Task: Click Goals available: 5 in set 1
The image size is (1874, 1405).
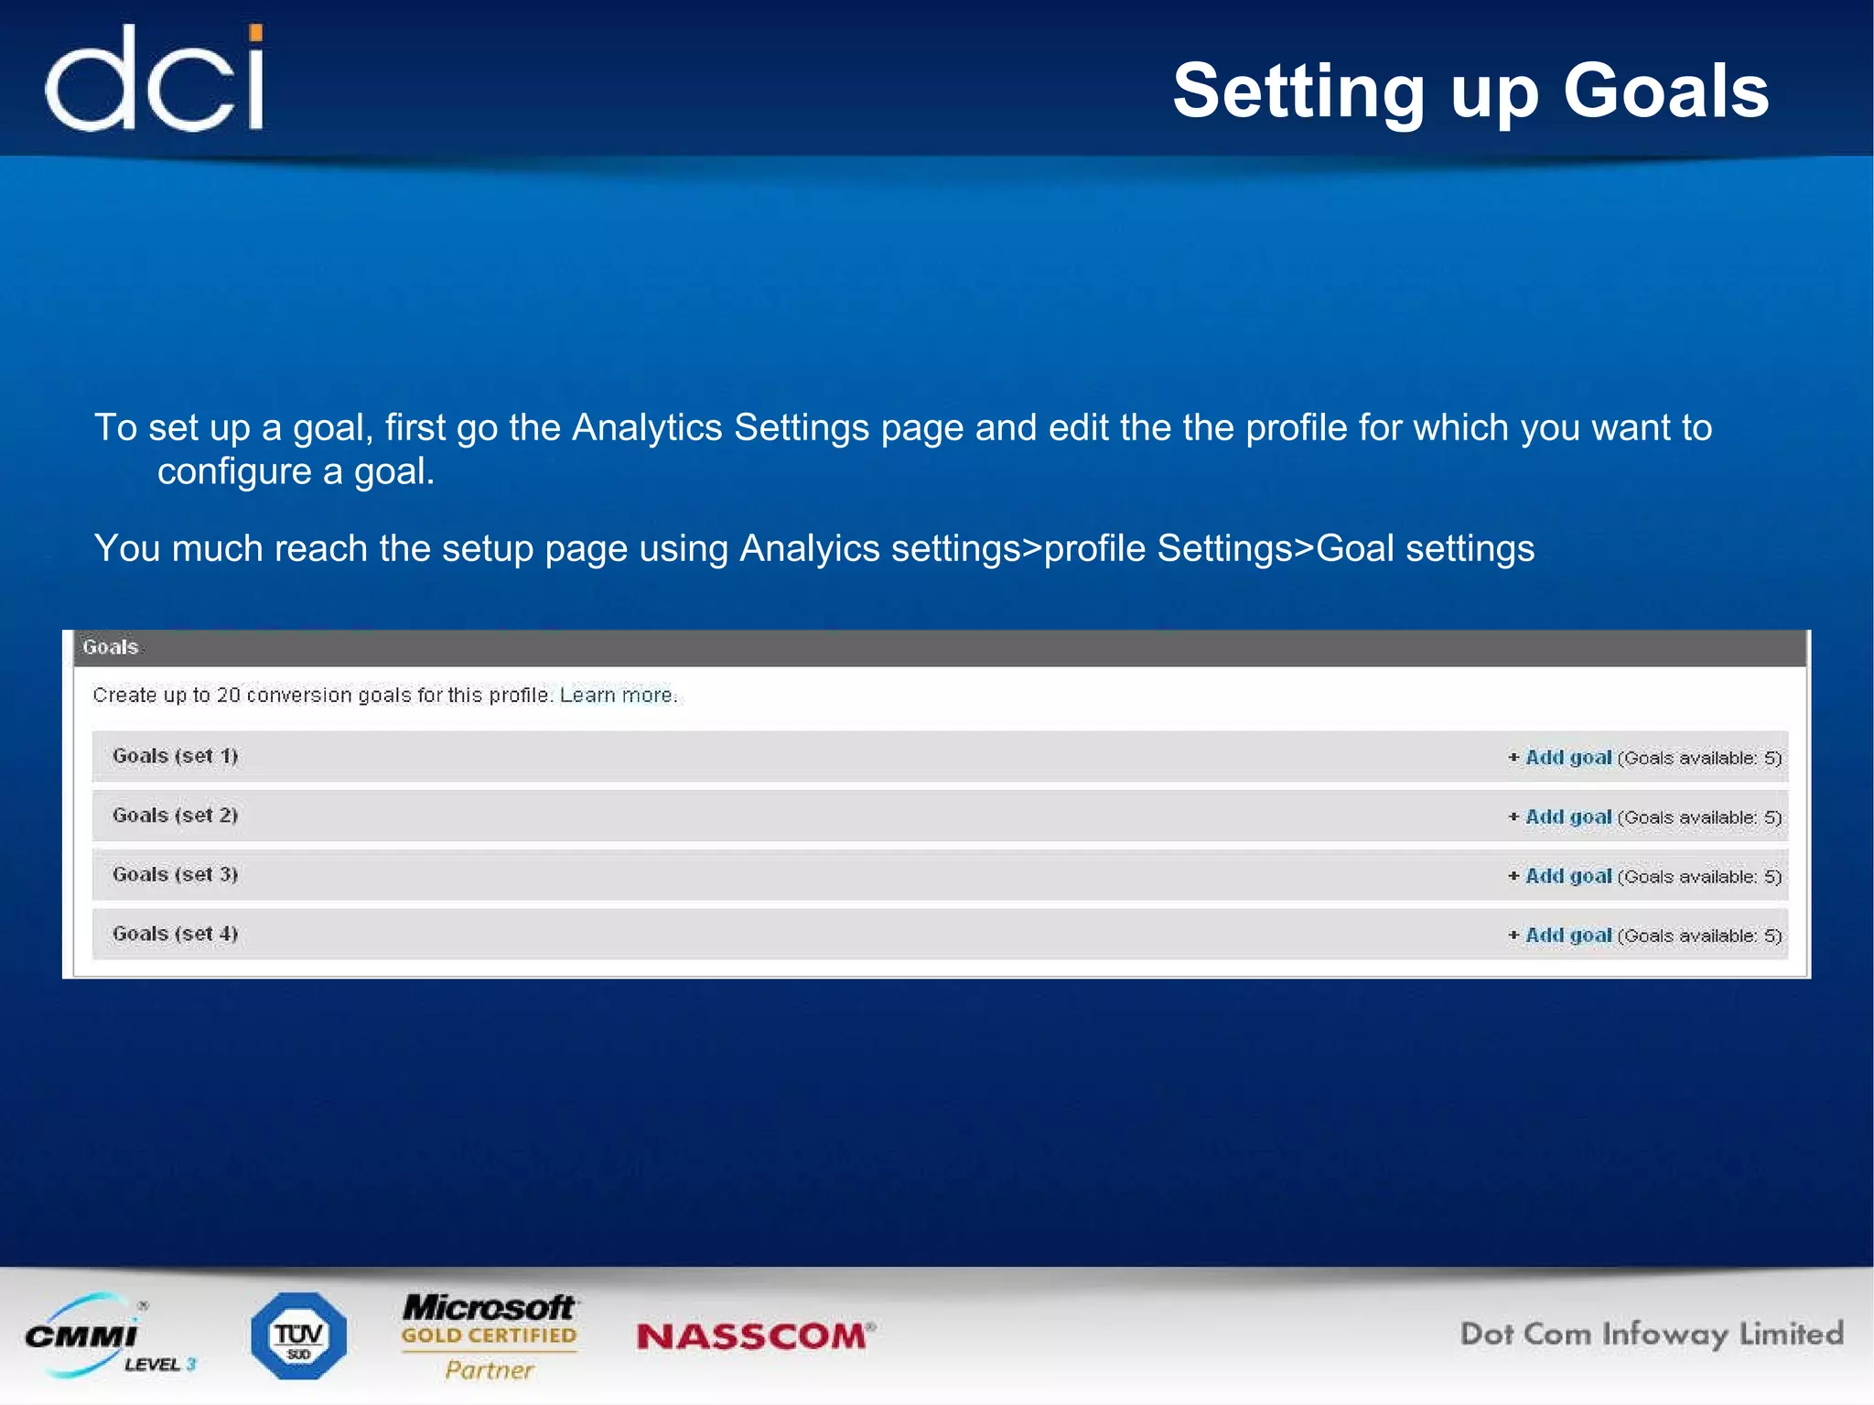Action: click(x=1700, y=758)
